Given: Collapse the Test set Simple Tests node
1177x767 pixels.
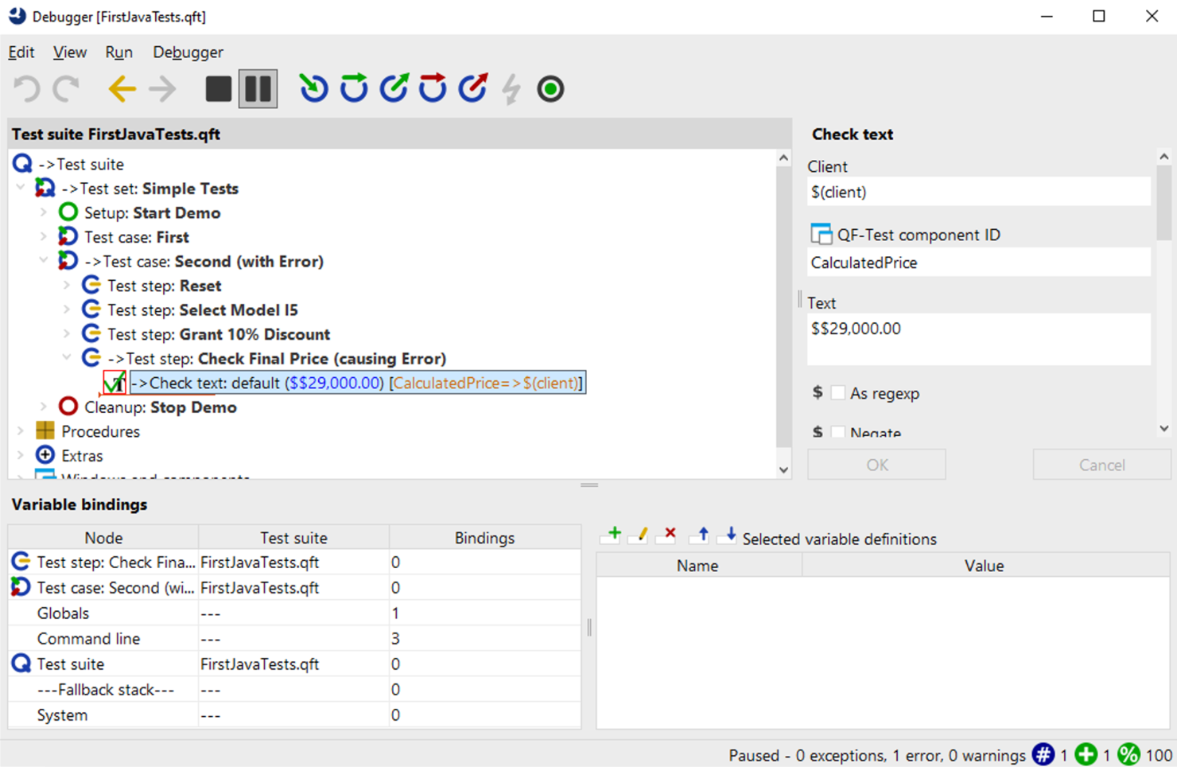Looking at the screenshot, I should pos(21,189).
